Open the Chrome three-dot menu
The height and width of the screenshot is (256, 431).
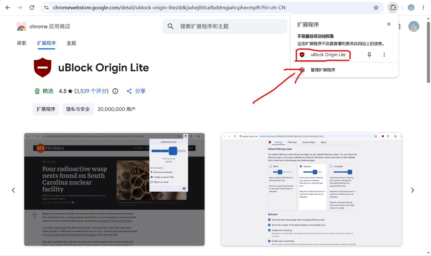point(423,8)
